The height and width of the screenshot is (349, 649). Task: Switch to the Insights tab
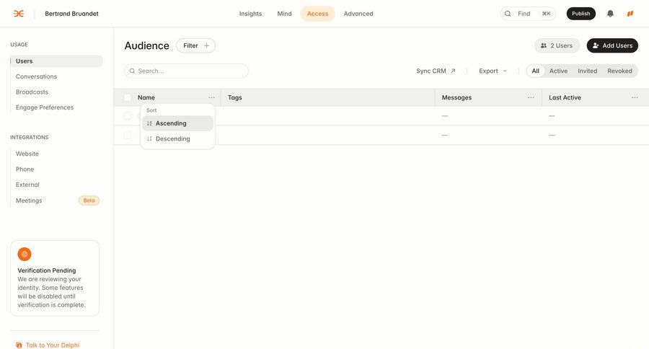click(250, 14)
